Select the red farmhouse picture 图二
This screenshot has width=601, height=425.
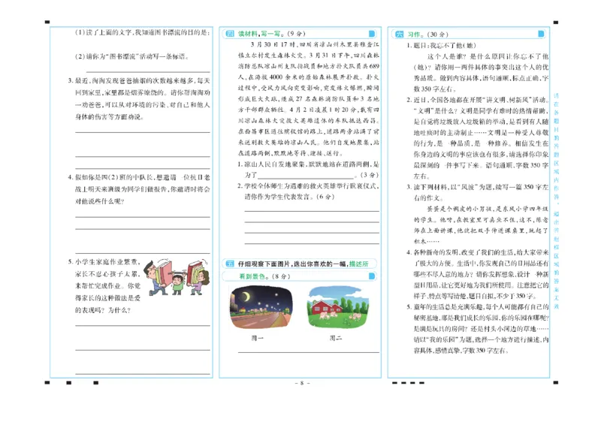point(337,307)
